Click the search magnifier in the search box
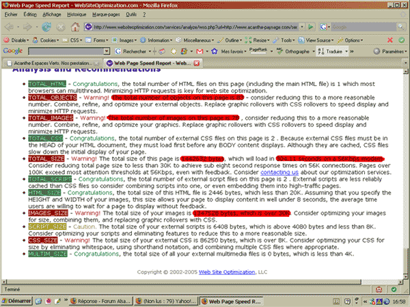The height and width of the screenshot is (307, 410). coord(400,27)
